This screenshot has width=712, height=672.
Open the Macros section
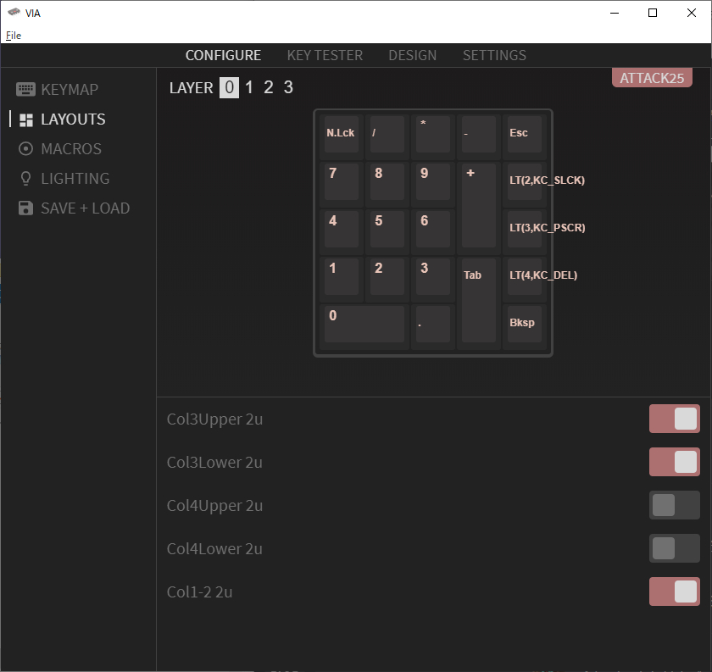(x=59, y=149)
